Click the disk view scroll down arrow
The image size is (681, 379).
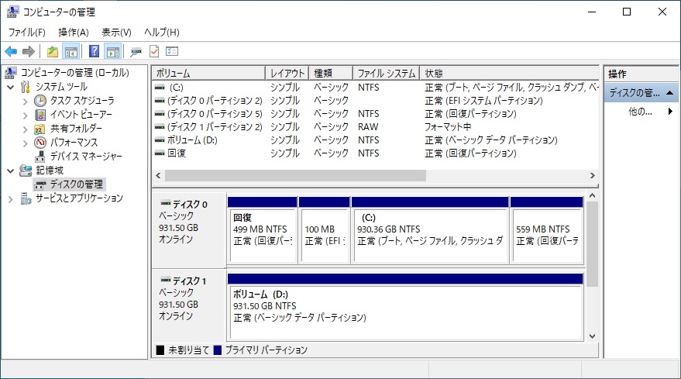(592, 336)
